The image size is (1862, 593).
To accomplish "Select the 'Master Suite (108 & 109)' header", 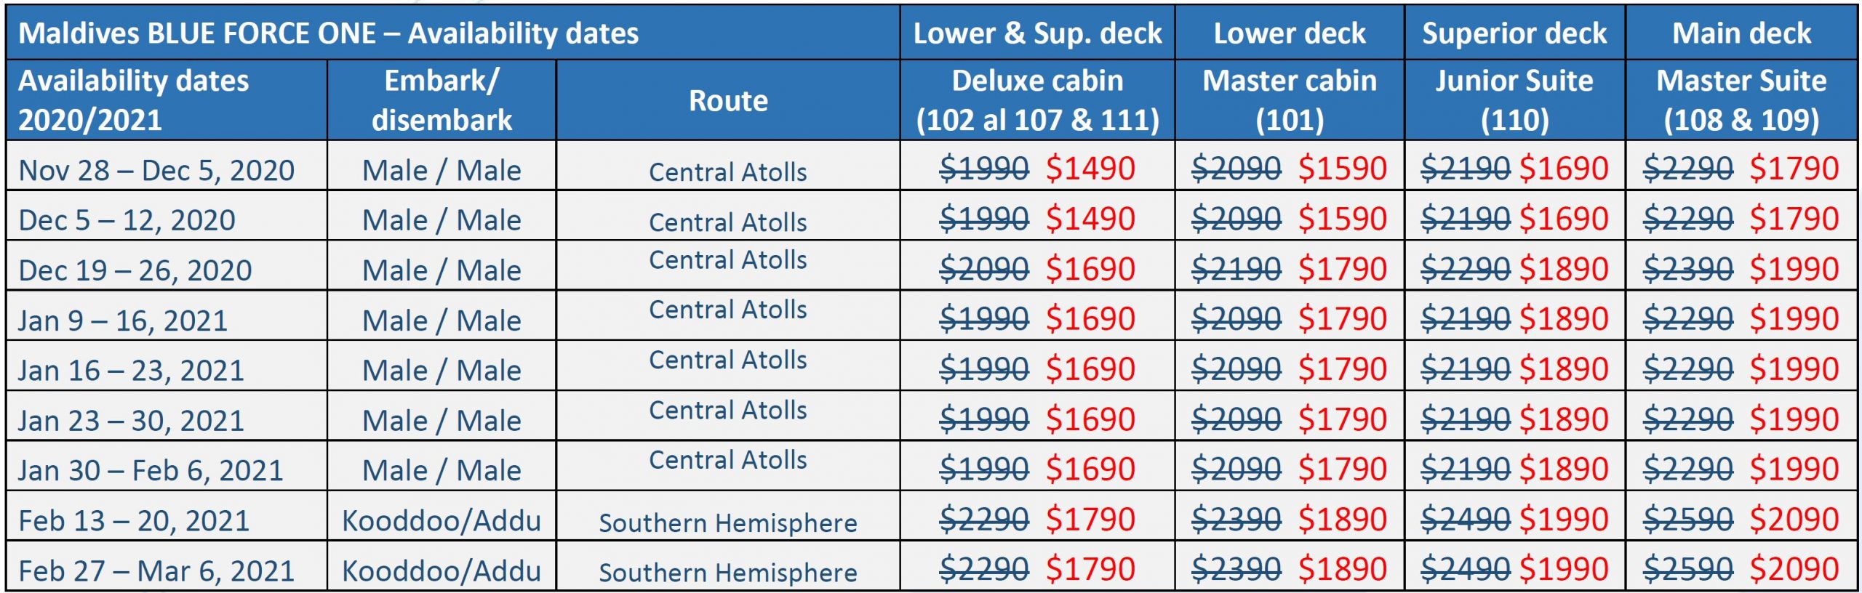I will pyautogui.click(x=1742, y=100).
